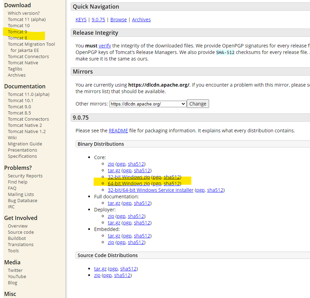Open Tomcat Migration Tool for Jakarta EE
Image resolution: width=310 pixels, height=298 pixels.
(x=32, y=47)
